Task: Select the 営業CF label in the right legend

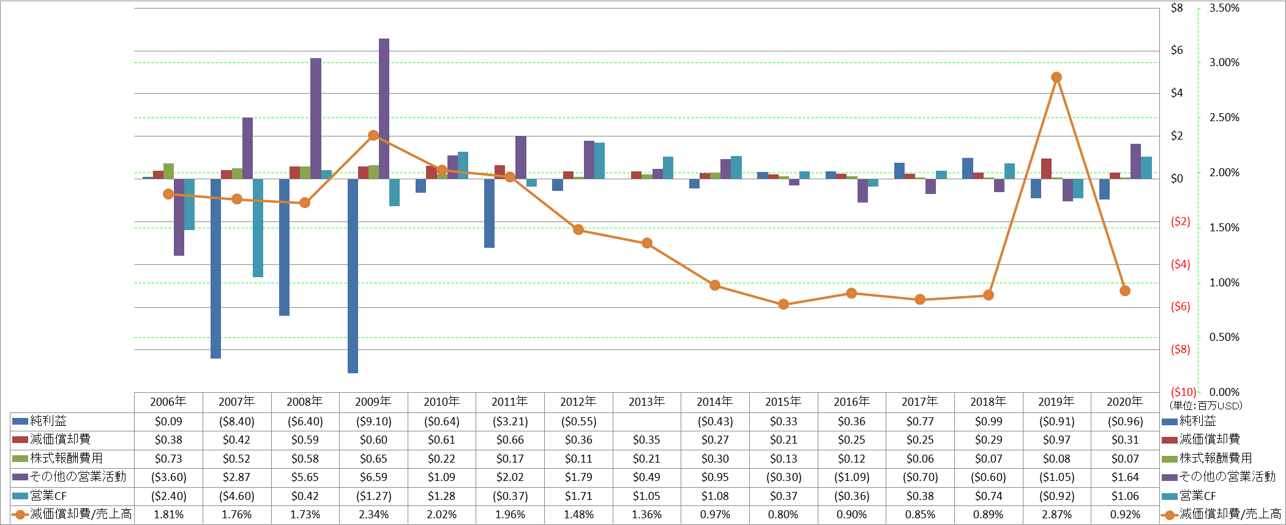Action: click(1198, 496)
